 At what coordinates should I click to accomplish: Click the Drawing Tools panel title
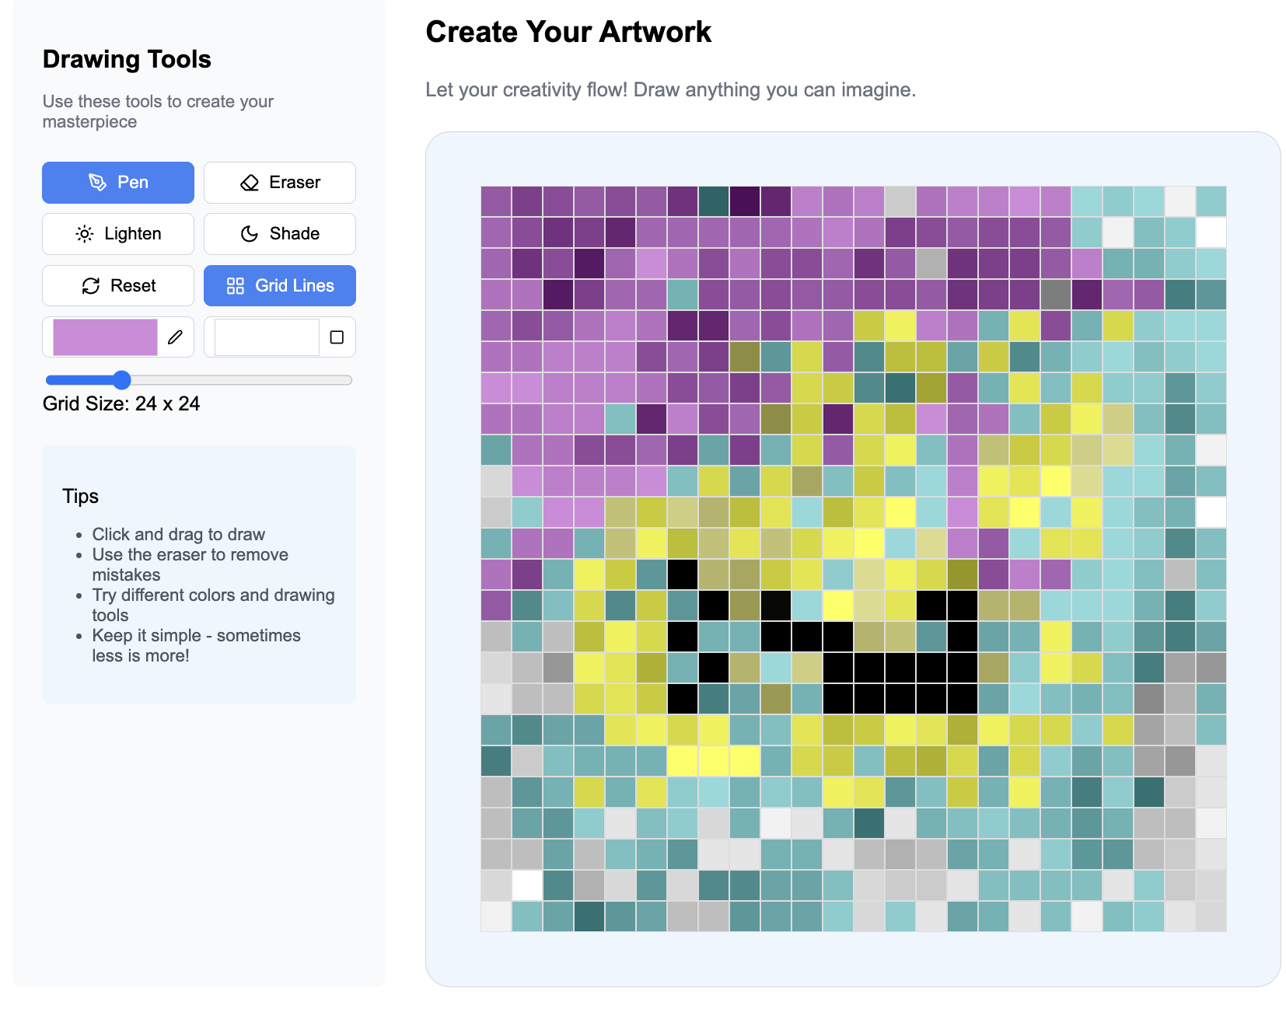127,59
